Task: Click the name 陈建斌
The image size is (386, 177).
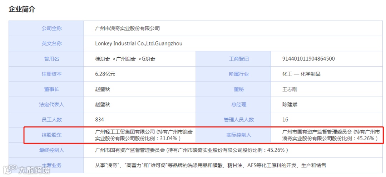Action: tap(290, 104)
